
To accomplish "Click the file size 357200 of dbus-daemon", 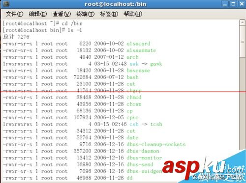I will pyautogui.click(x=82, y=151).
